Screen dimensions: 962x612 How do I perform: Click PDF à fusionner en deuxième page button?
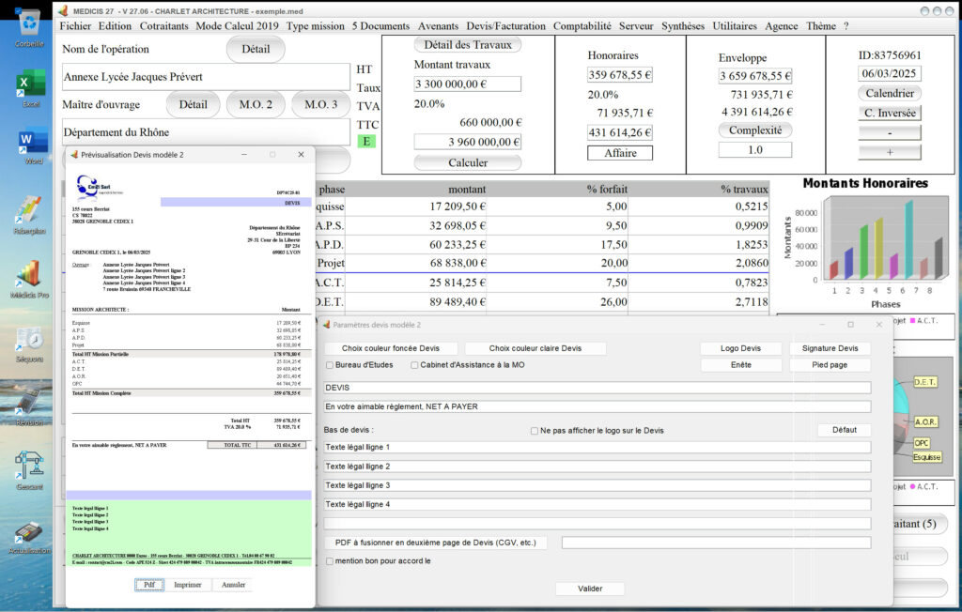435,543
